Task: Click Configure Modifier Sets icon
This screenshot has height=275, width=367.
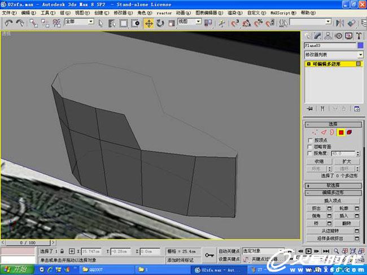Action: coord(357,109)
